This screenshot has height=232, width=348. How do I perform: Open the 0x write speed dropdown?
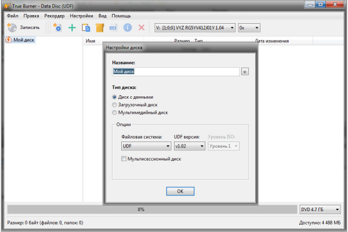coord(249,28)
